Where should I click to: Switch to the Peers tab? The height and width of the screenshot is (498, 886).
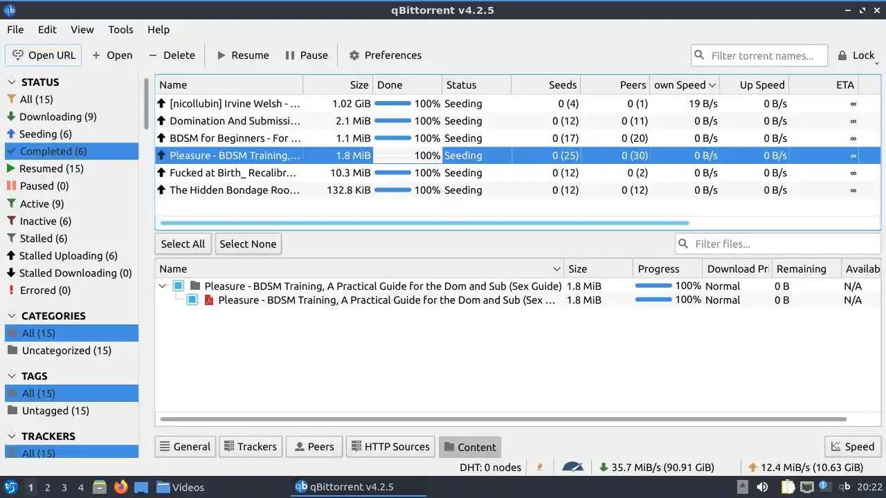click(x=314, y=447)
